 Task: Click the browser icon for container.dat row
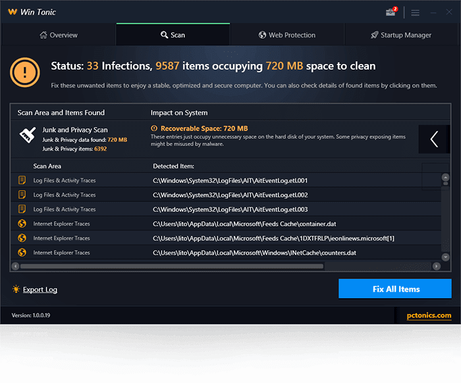coord(22,224)
